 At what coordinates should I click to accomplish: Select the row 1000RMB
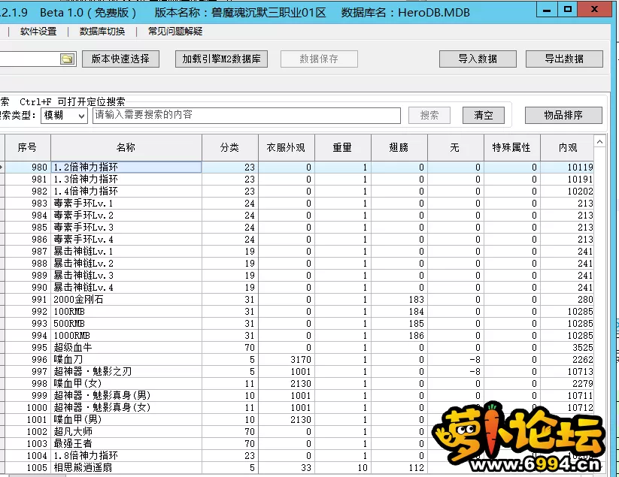[x=299, y=336]
